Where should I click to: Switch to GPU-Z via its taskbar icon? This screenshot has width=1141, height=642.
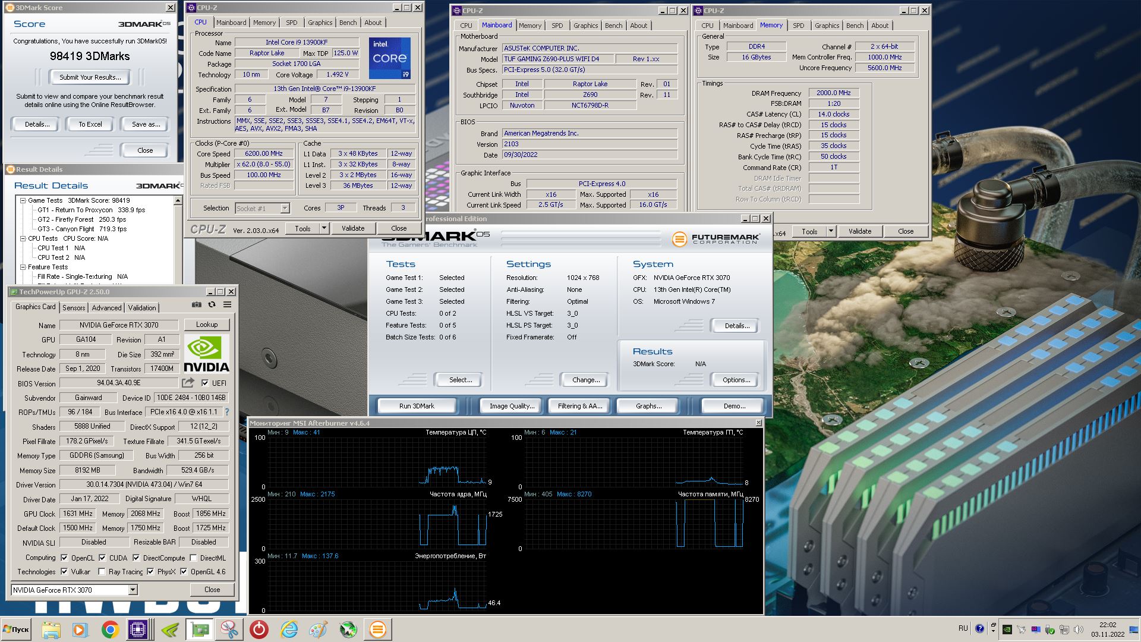[x=199, y=630]
